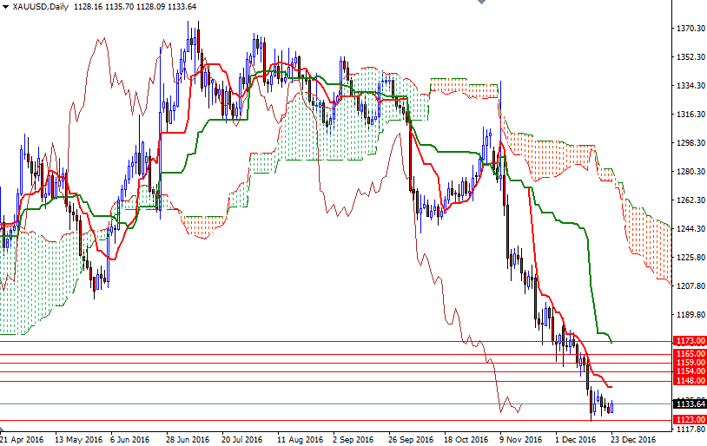
Task: Click the 1370.30 price scale value
Action: point(690,28)
